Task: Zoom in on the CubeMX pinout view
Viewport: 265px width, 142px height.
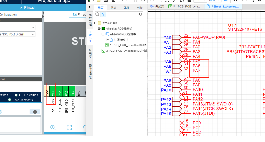Action: (x=53, y=127)
